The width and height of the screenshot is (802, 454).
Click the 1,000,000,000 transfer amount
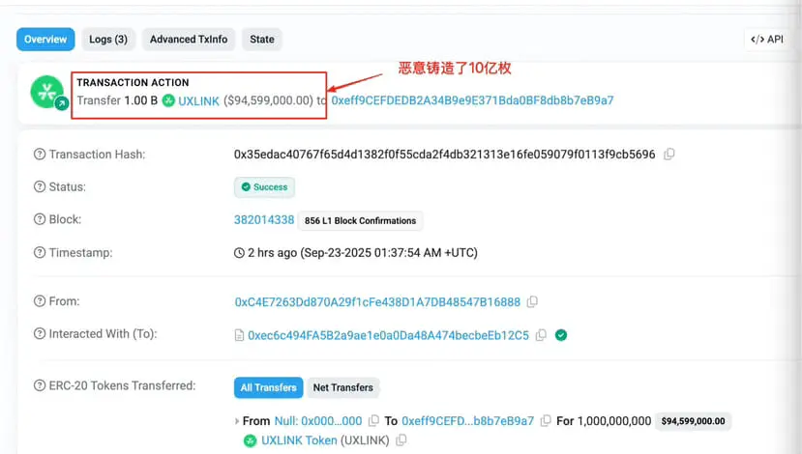coord(614,421)
